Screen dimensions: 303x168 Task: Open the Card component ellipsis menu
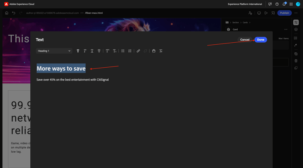pos(286,29)
